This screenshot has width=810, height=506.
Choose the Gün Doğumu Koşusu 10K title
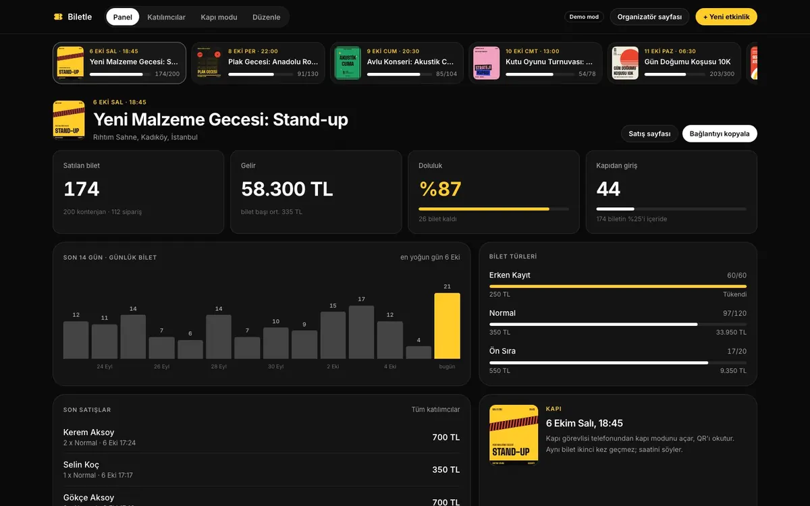pyautogui.click(x=688, y=61)
